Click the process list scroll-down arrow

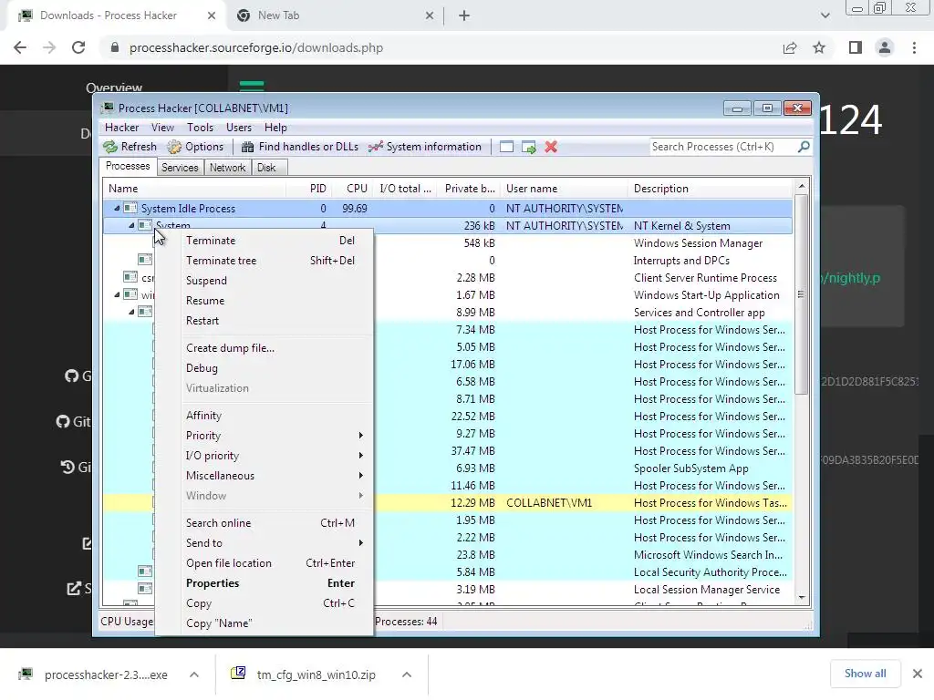[x=802, y=598]
